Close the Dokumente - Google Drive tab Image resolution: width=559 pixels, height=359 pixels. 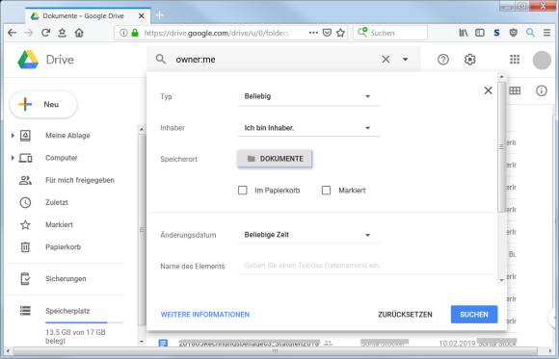click(141, 15)
